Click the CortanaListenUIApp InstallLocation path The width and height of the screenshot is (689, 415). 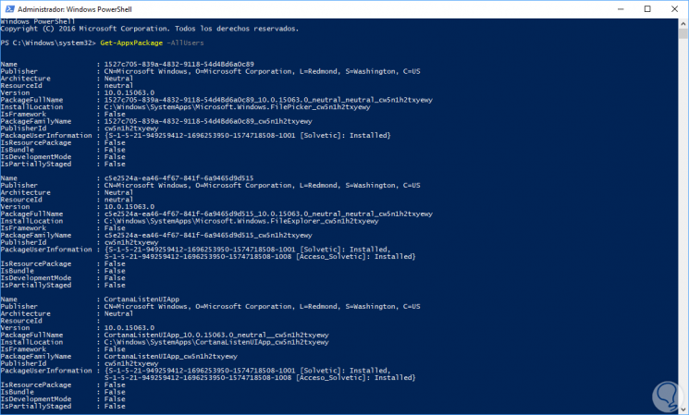[216, 342]
